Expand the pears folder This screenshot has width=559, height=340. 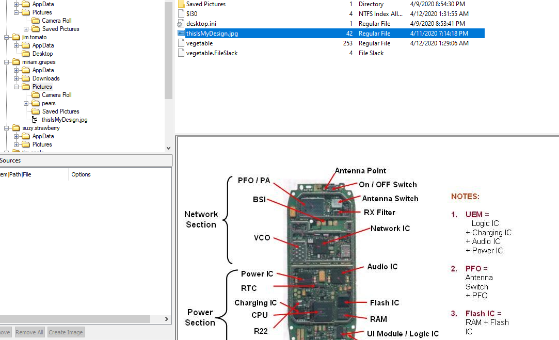coord(26,103)
